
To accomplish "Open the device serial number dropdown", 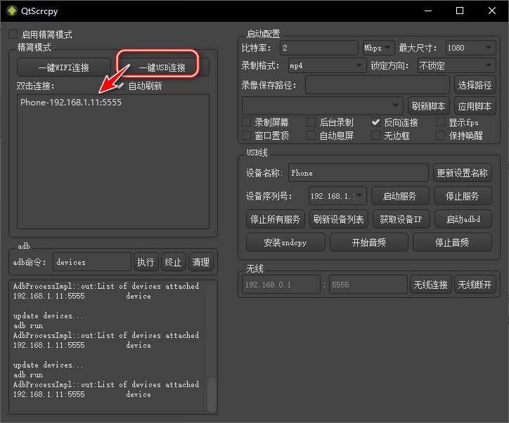I will pyautogui.click(x=337, y=196).
